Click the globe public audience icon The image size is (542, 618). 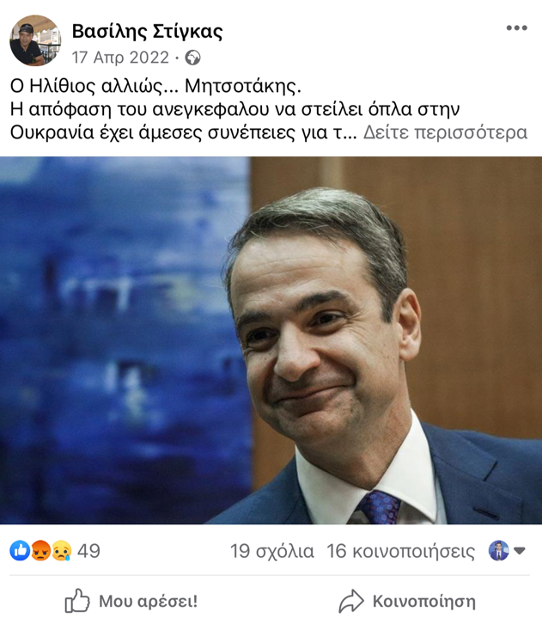[193, 58]
